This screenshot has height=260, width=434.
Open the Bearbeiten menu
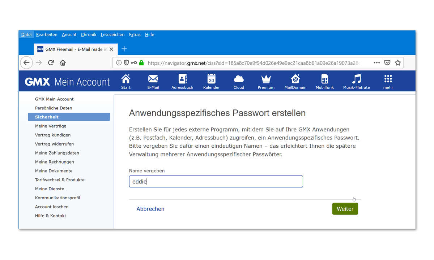tap(47, 35)
